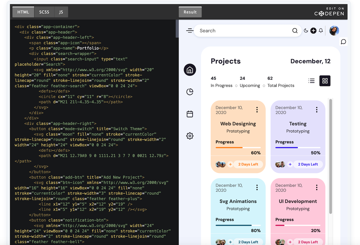Click UI Development progress bar
The image size is (360, 245).
pyautogui.click(x=298, y=225)
